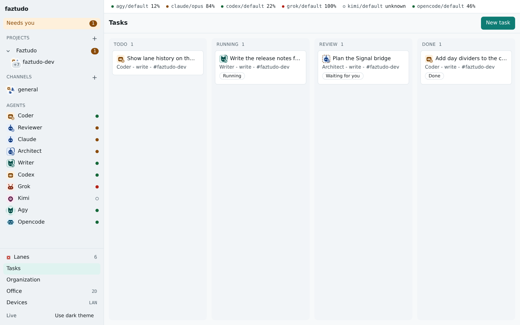This screenshot has height=325, width=520.
Task: Open the Organization page
Action: pyautogui.click(x=52, y=280)
